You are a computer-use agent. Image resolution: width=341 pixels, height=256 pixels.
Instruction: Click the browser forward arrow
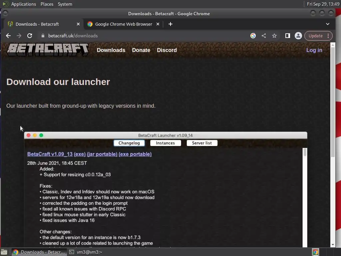coord(19,36)
